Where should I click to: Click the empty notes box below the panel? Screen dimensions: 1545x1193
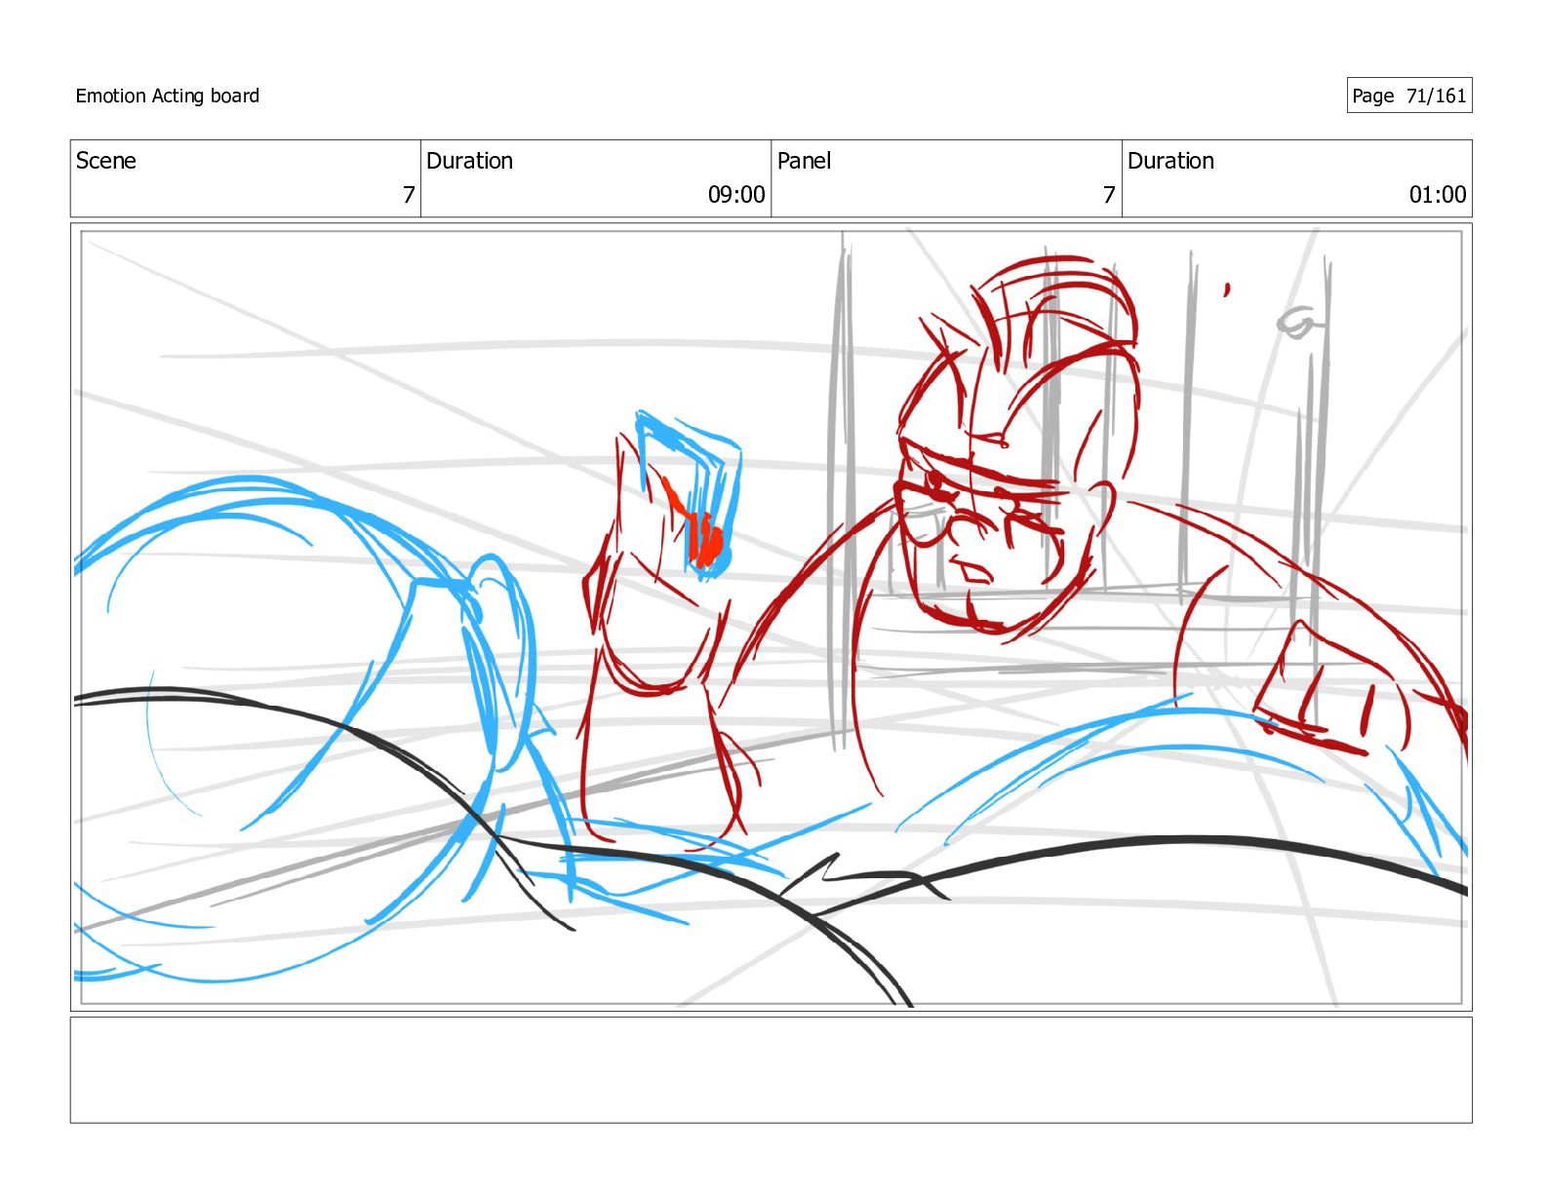771,1070
